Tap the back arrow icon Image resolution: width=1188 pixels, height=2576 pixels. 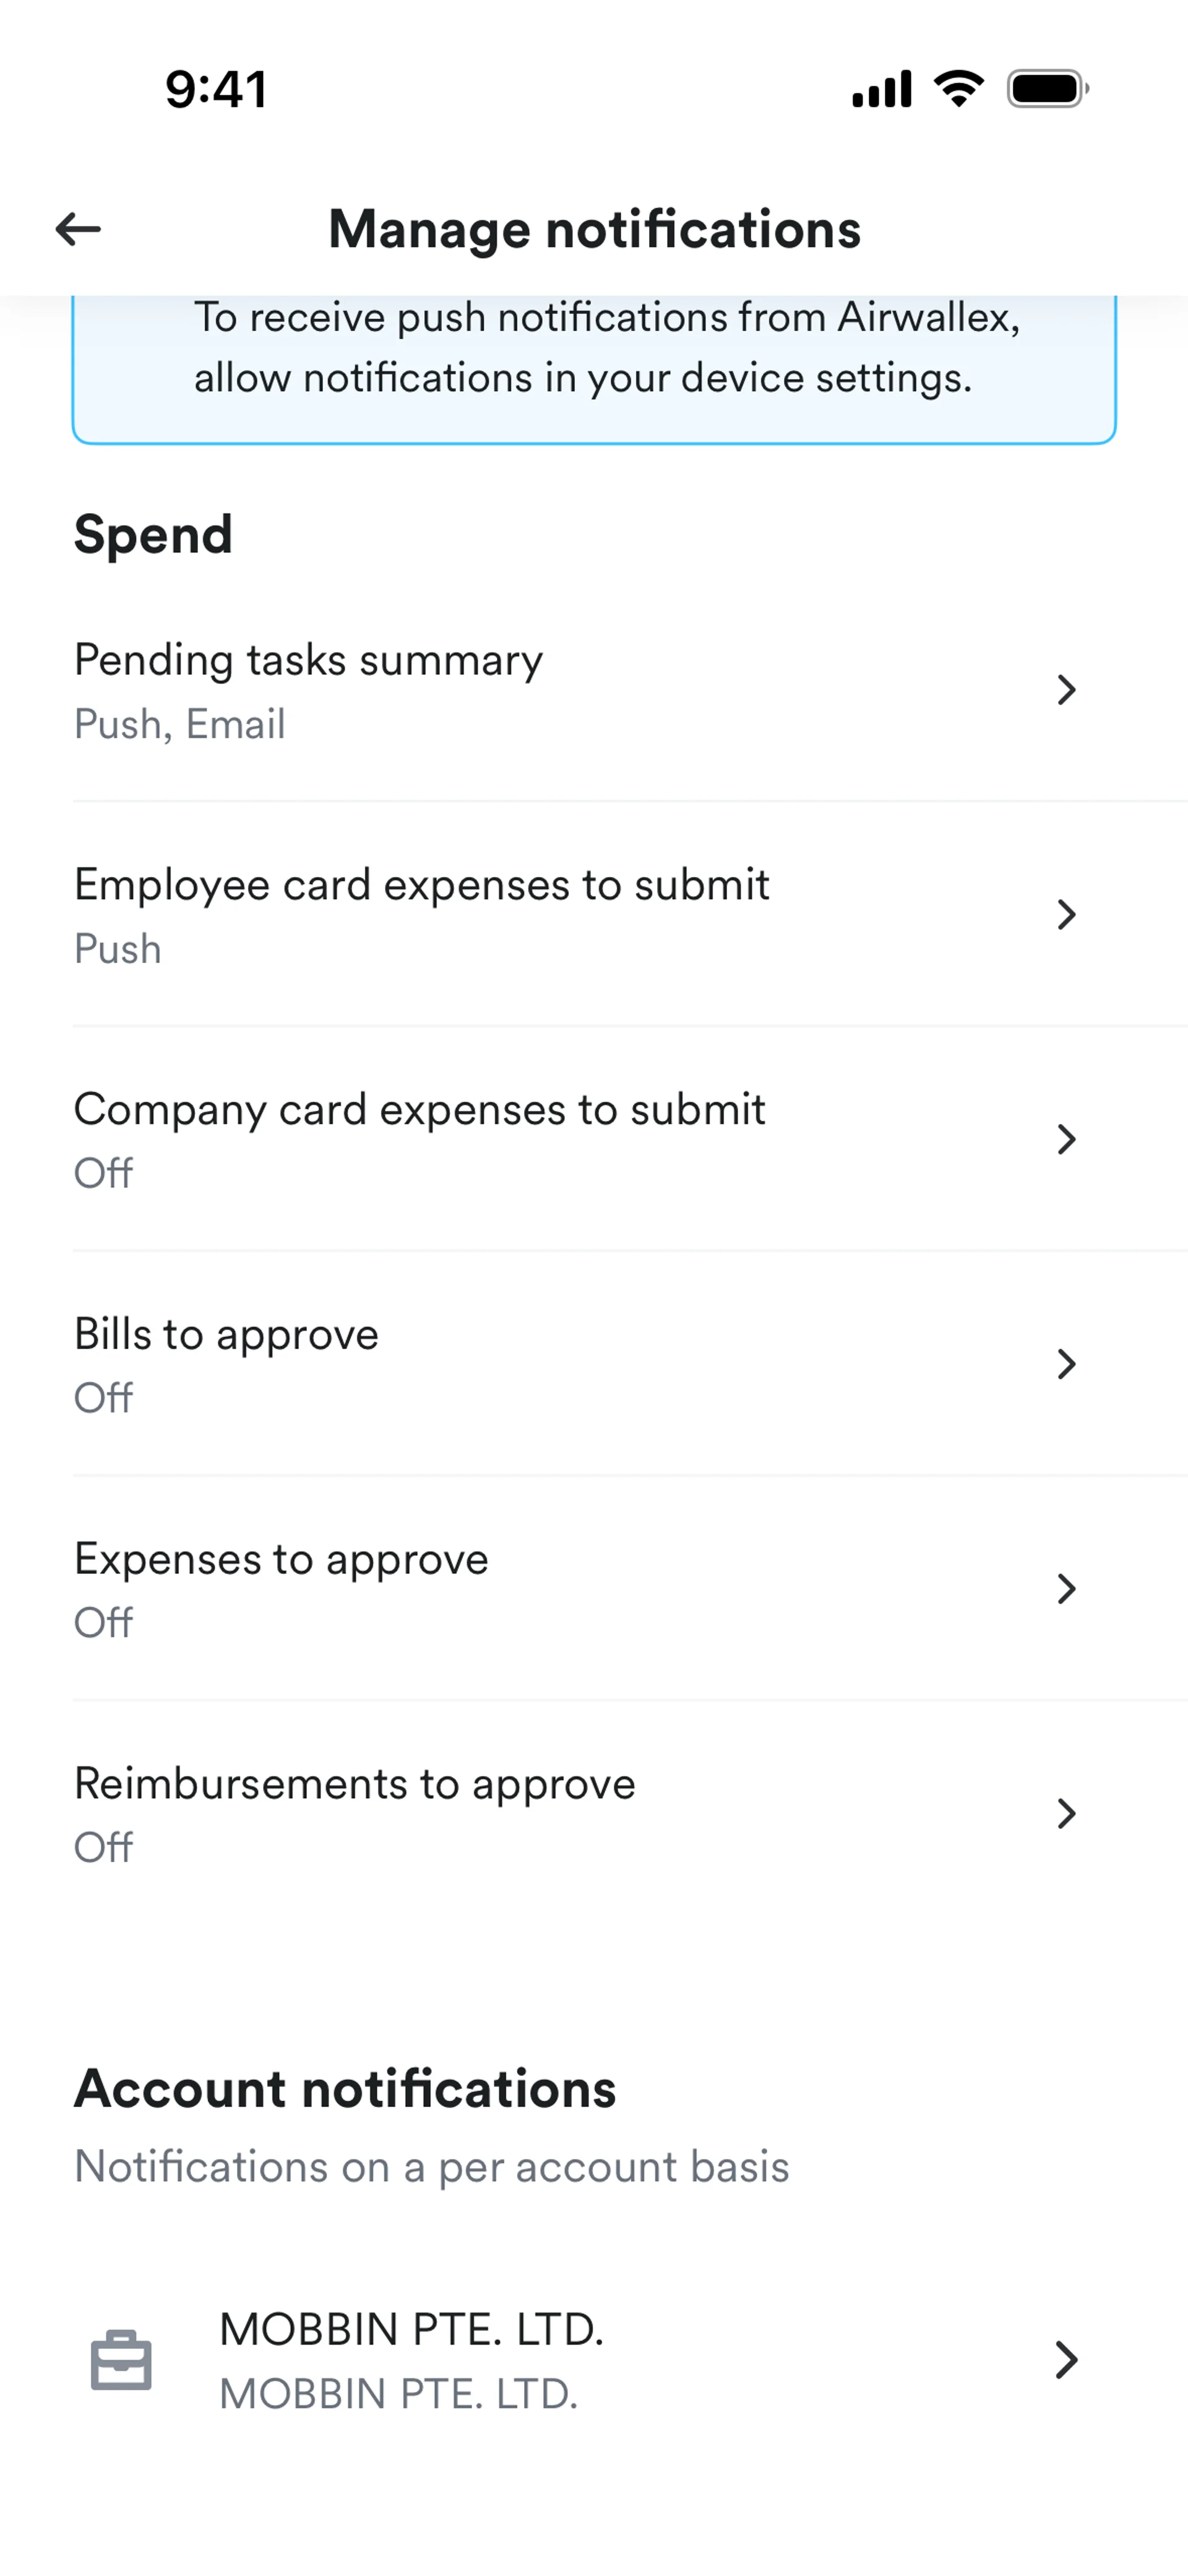coord(78,229)
